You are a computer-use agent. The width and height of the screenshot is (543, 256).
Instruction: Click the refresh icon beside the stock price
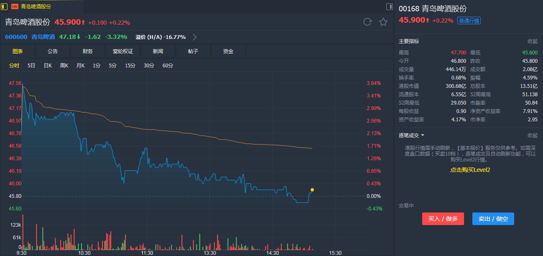click(x=367, y=22)
